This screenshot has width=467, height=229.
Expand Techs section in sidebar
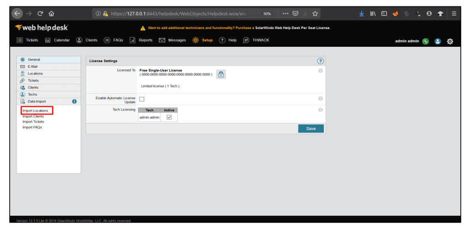tap(49, 94)
